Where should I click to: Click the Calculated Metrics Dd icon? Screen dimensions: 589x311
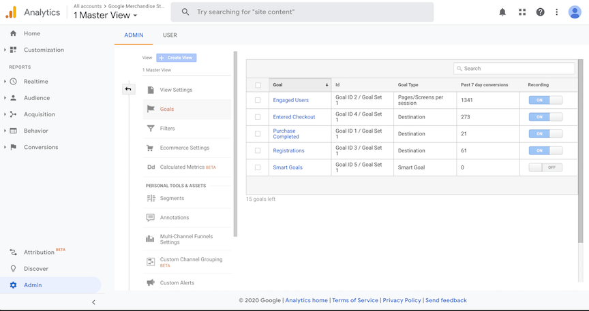151,167
